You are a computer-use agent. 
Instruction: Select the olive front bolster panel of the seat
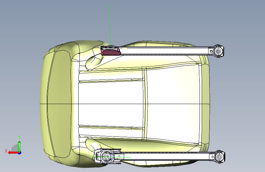point(59,104)
